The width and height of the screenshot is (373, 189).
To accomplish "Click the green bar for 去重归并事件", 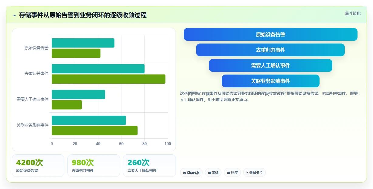I will [x=108, y=79].
